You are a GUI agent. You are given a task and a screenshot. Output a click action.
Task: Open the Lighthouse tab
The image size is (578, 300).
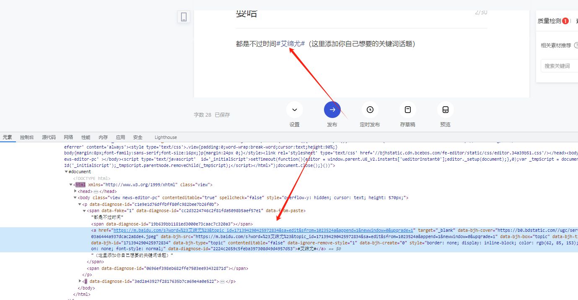(166, 137)
